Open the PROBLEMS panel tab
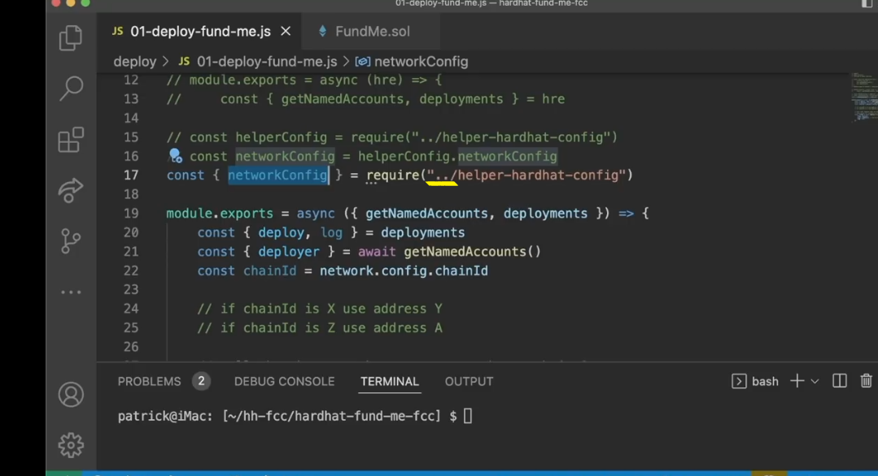This screenshot has height=476, width=878. [150, 381]
